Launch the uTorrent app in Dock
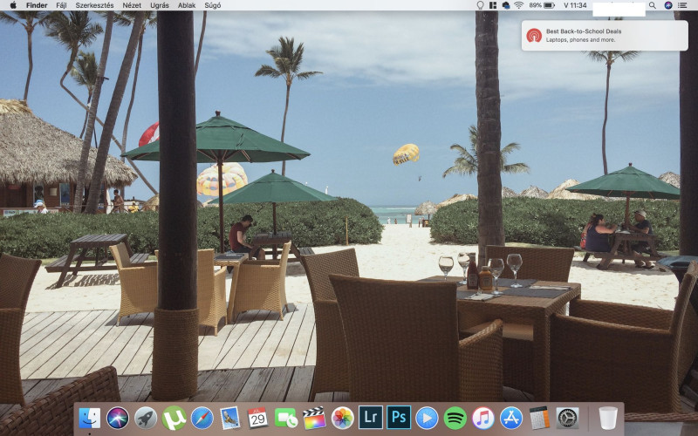 tap(174, 419)
